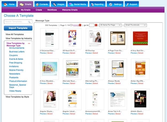Click the A Very Red Chr... thumbnail
This screenshot has height=122, width=167.
point(140,39)
